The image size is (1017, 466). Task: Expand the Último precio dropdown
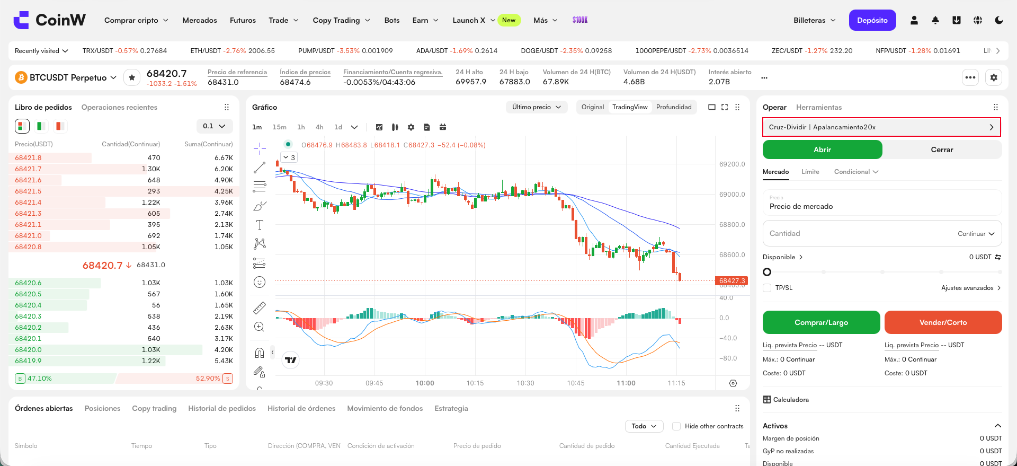[537, 107]
